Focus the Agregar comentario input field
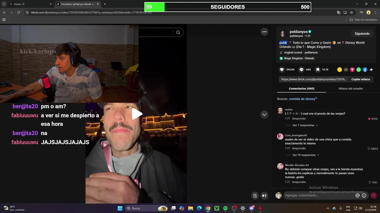380x213 pixels. pos(319,195)
